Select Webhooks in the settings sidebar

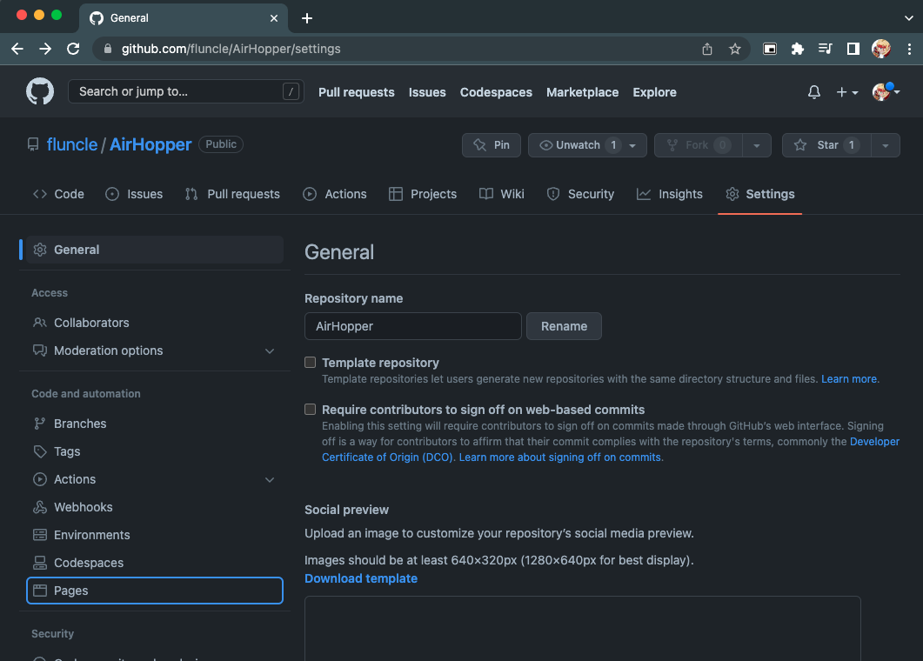pos(83,507)
